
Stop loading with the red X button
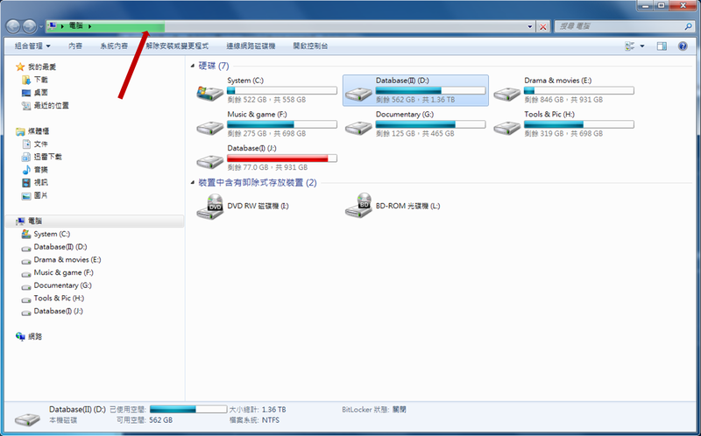click(x=542, y=27)
